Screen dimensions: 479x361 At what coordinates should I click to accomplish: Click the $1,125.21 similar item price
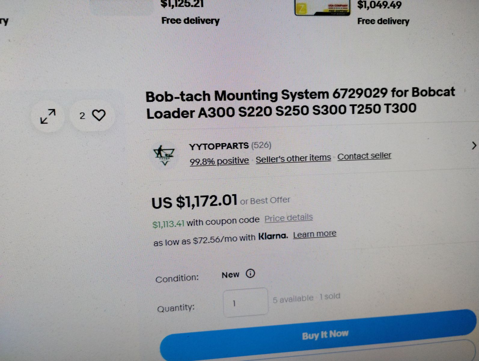(x=182, y=4)
